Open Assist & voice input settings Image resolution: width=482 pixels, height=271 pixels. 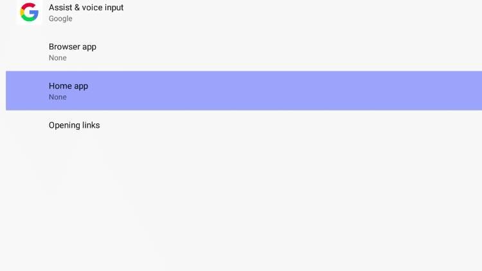244,12
